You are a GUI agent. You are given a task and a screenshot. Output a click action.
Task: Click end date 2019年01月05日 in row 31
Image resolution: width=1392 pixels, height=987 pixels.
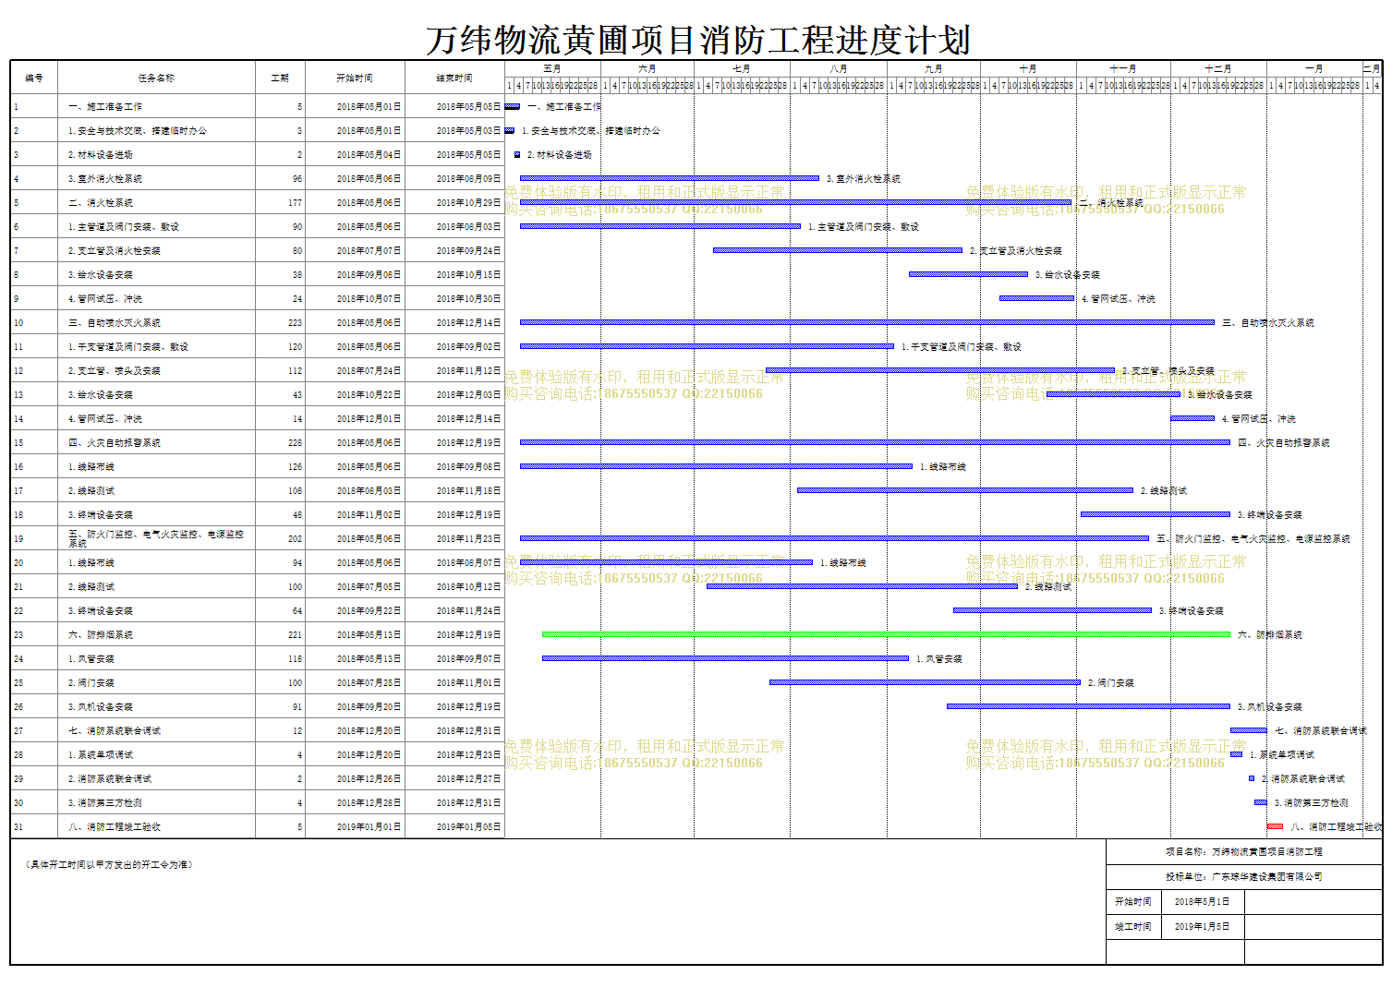point(468,827)
